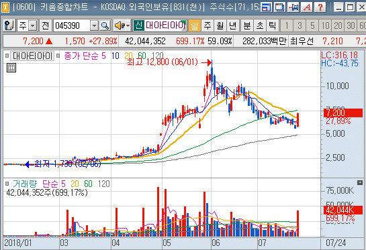Click the 최저 1,730 (02/06) low marker
Viewport: 366px width, 250px height.
point(68,164)
